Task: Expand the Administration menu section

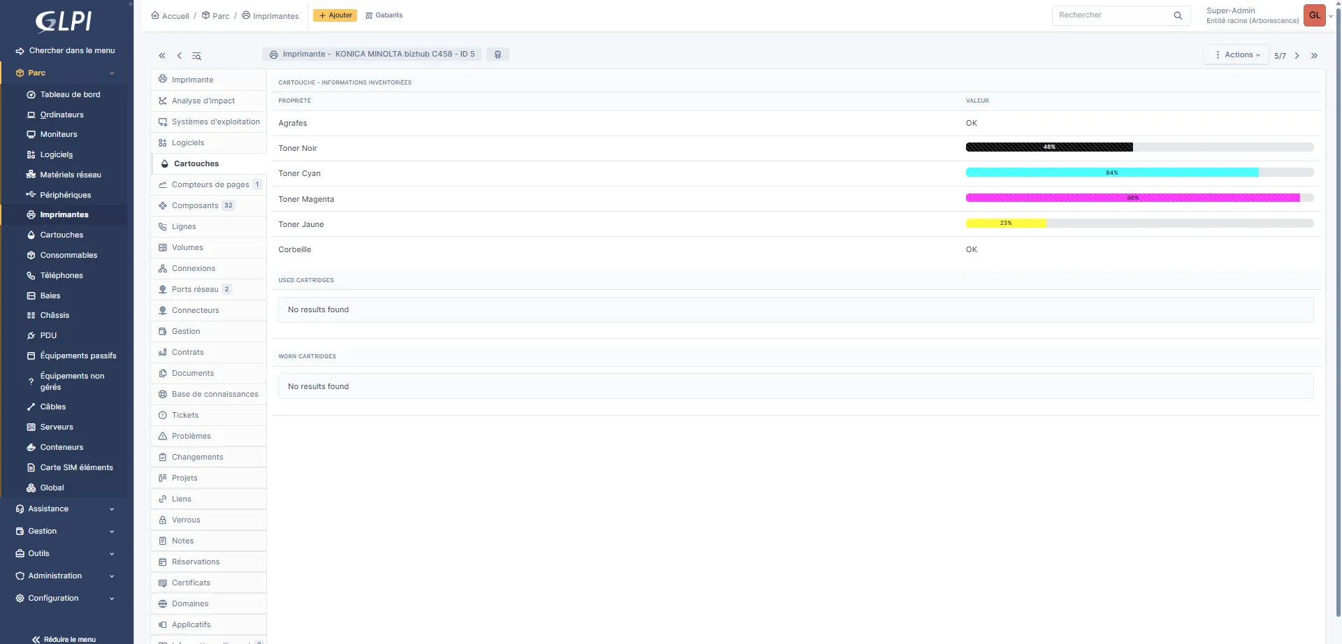Action: [64, 576]
